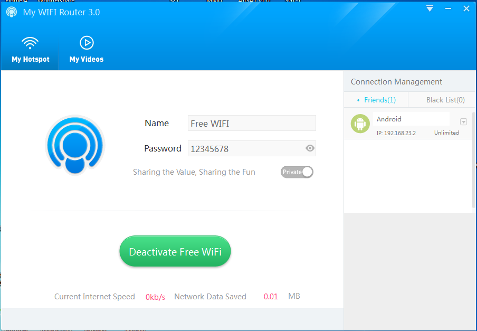Click the Unlimited speed label
This screenshot has height=331, width=477.
(x=446, y=133)
